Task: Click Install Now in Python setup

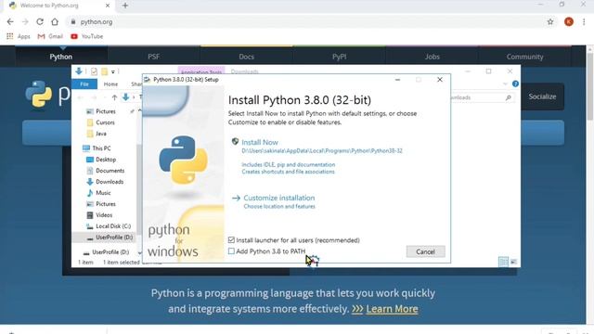Action: [x=260, y=142]
